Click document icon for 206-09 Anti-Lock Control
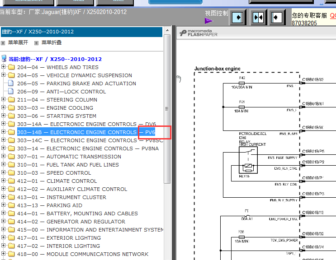Viewport: 336px width, 260px height. (11, 91)
